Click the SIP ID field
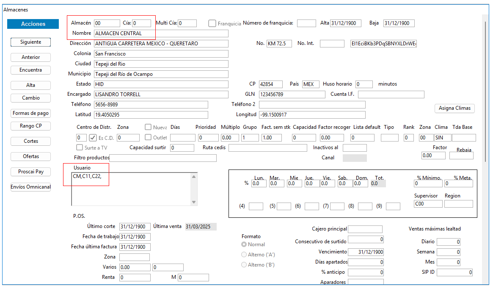 [x=454, y=272]
